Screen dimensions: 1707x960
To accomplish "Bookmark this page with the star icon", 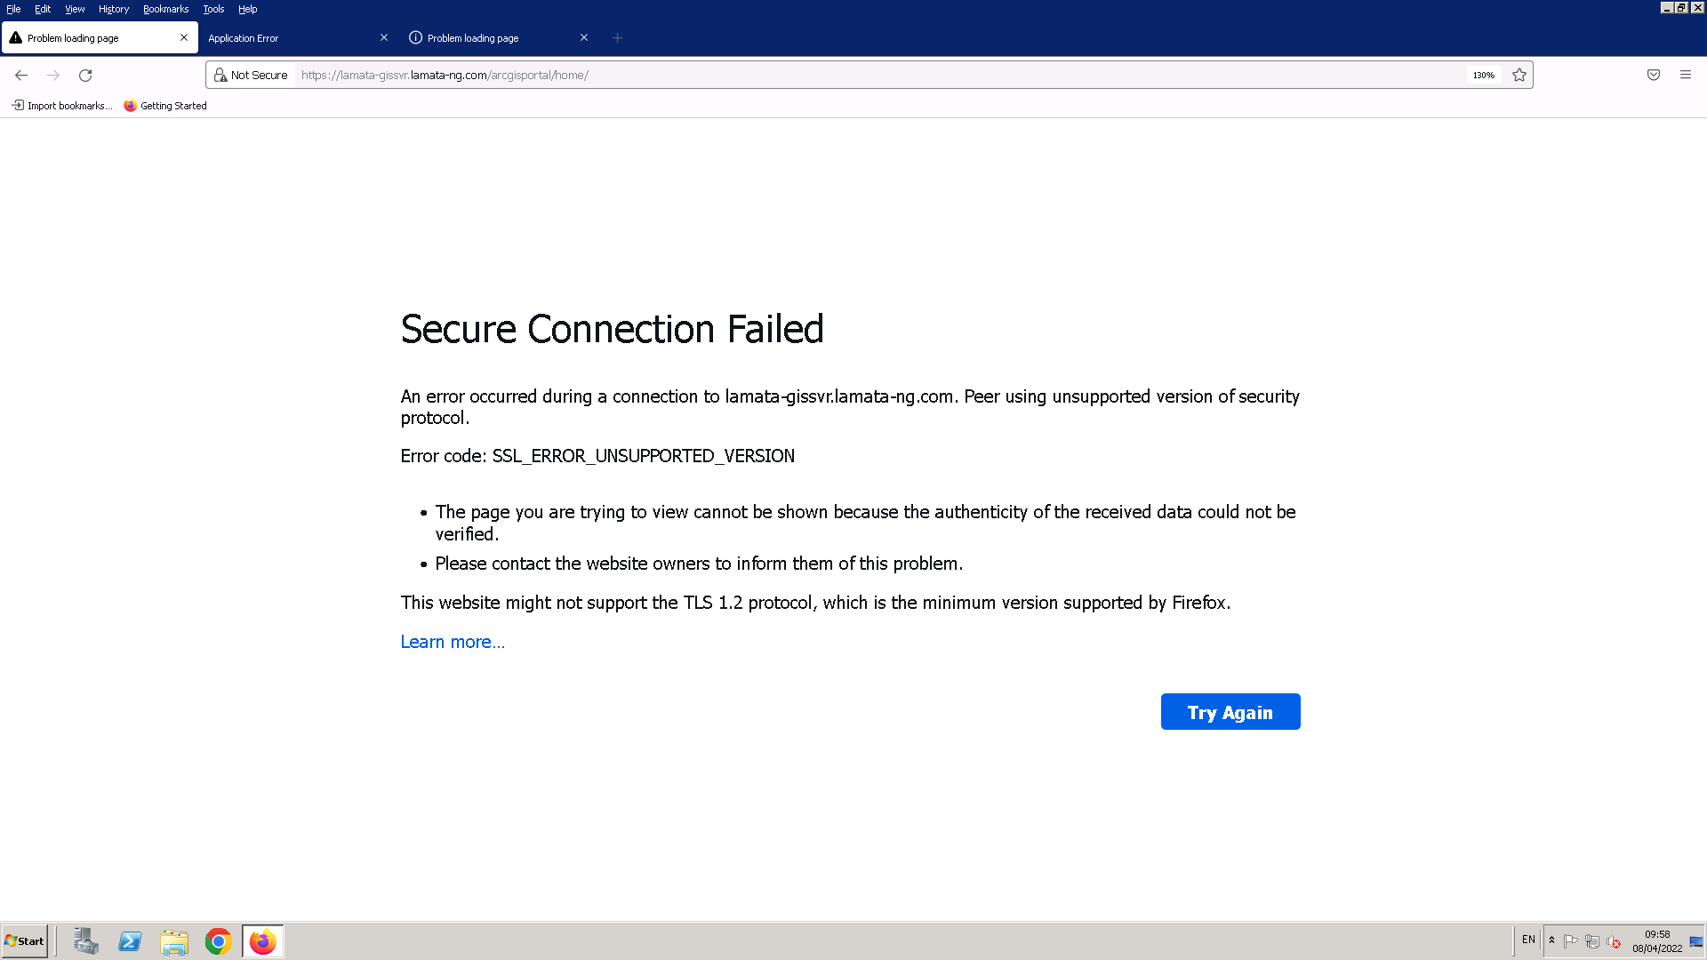I will [1519, 75].
